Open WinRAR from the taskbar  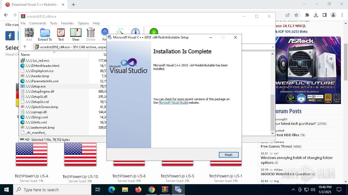click(x=165, y=190)
